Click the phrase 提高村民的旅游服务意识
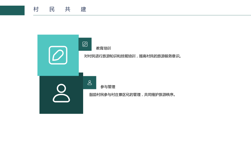This screenshot has width=251, height=141. pyautogui.click(x=160, y=56)
